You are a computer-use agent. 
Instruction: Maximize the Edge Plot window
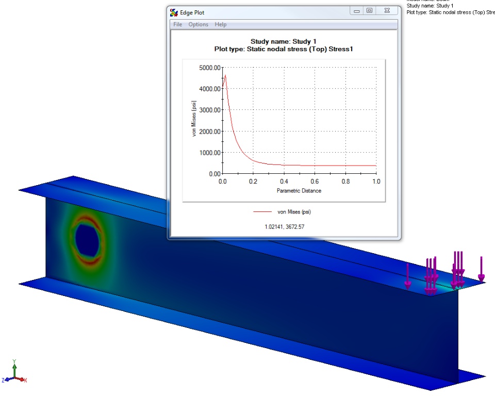(369, 11)
